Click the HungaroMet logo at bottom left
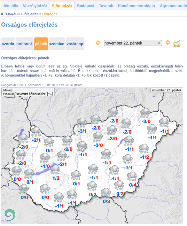Screen dimensions: 187x226 9,215
